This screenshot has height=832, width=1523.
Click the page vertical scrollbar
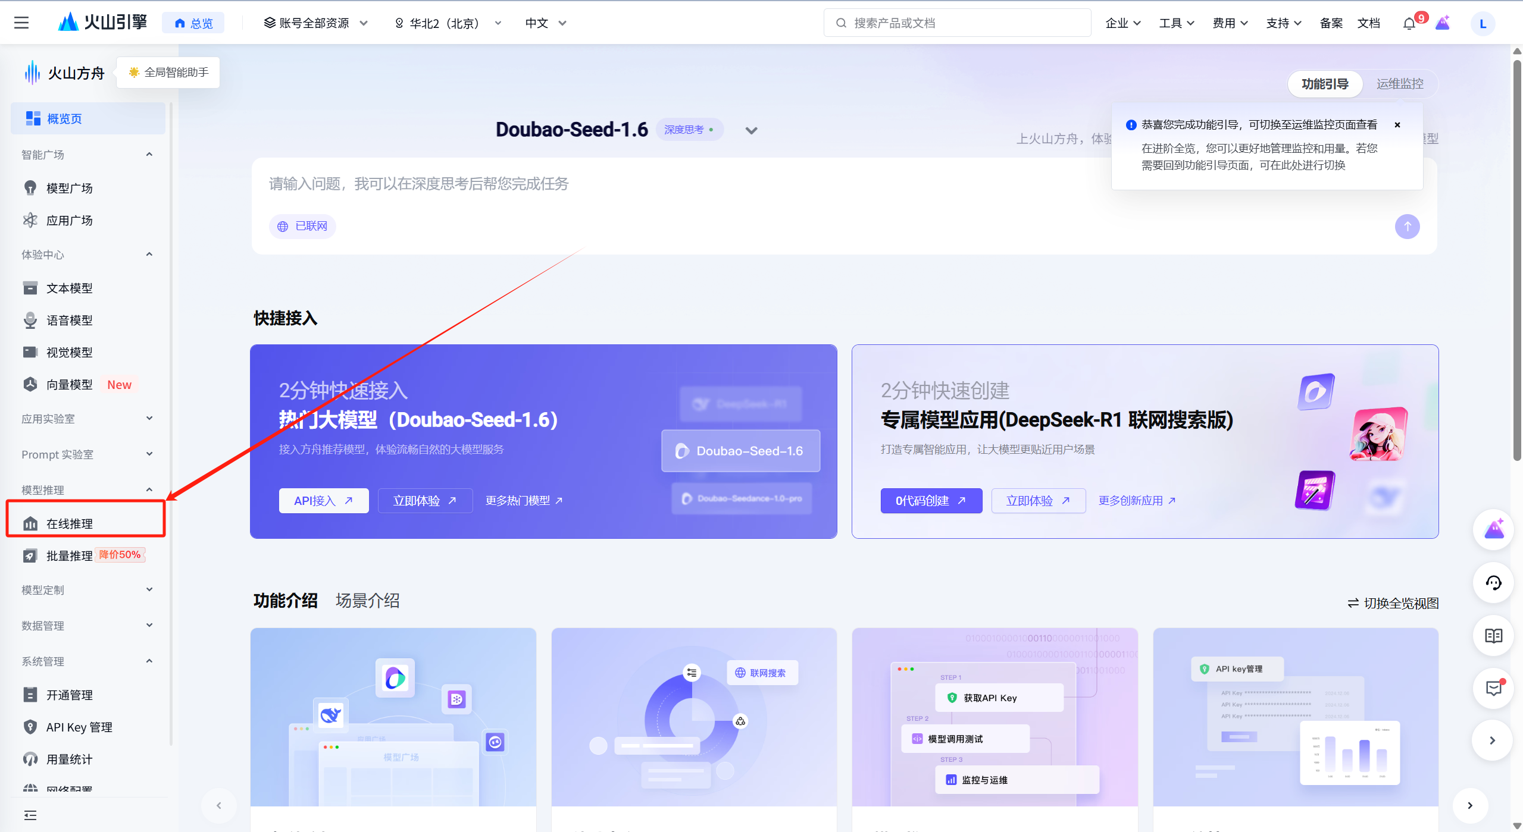click(x=1517, y=262)
